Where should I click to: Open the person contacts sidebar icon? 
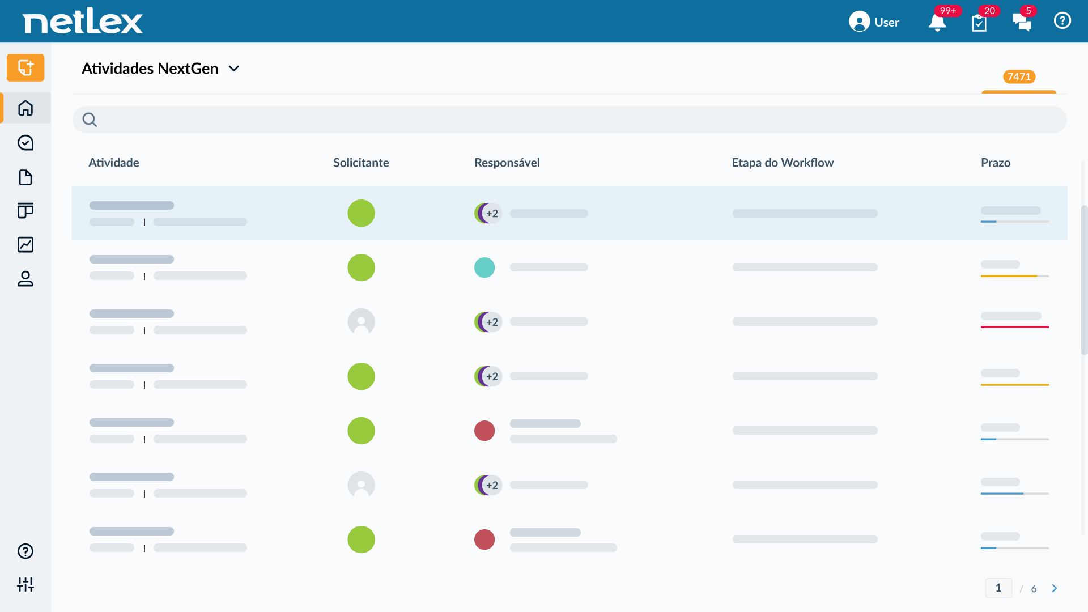click(25, 279)
